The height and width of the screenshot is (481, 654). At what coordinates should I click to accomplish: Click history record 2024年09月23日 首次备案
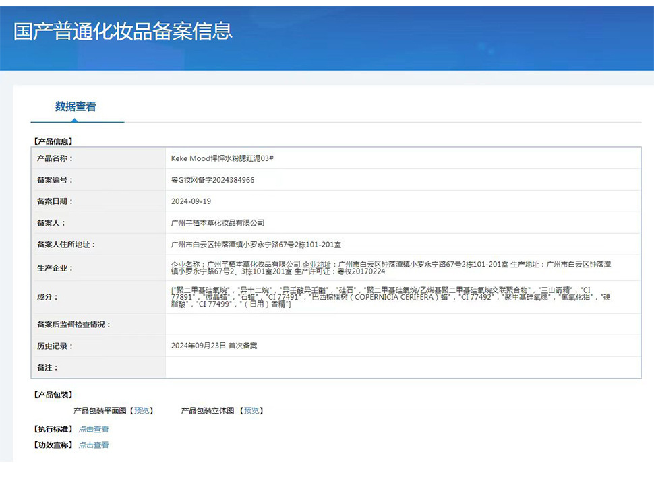click(x=214, y=346)
